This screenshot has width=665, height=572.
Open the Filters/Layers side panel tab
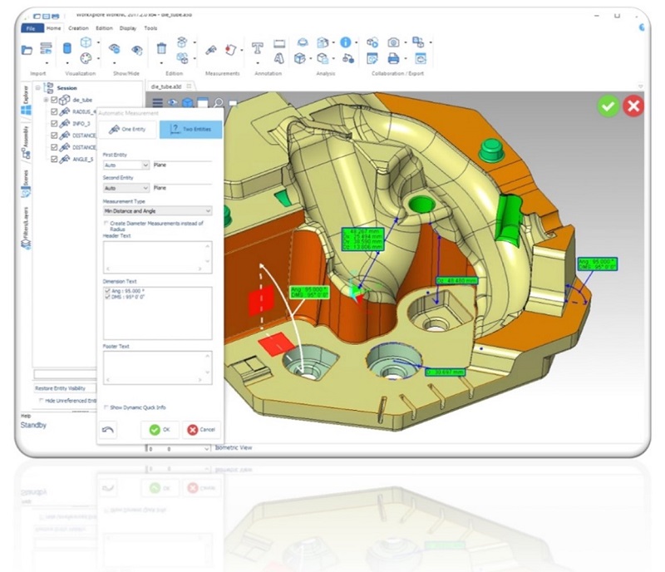click(x=26, y=229)
